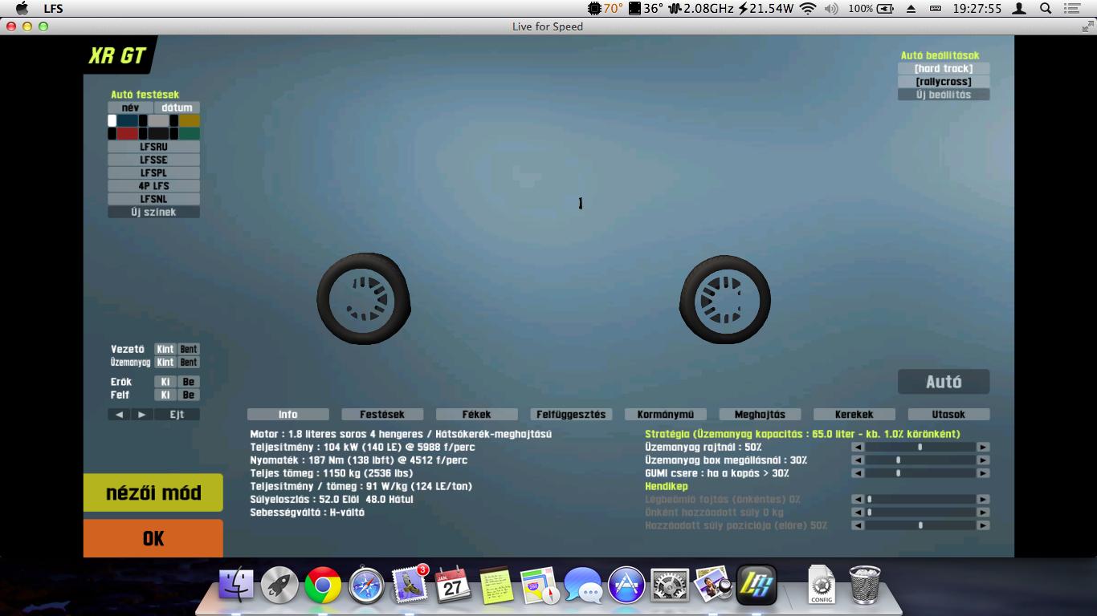Open CONFIG file in the dock
The image size is (1097, 616).
click(822, 585)
